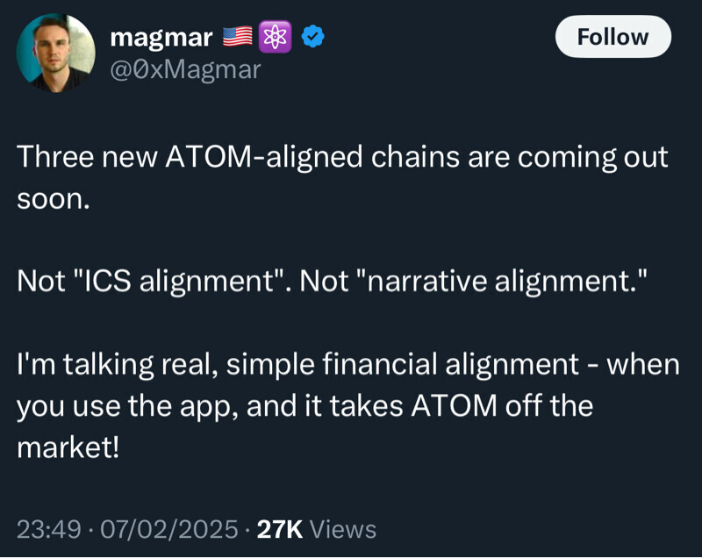Image resolution: width=702 pixels, height=558 pixels.
Task: Click the word Views in the footer
Action: [x=343, y=529]
